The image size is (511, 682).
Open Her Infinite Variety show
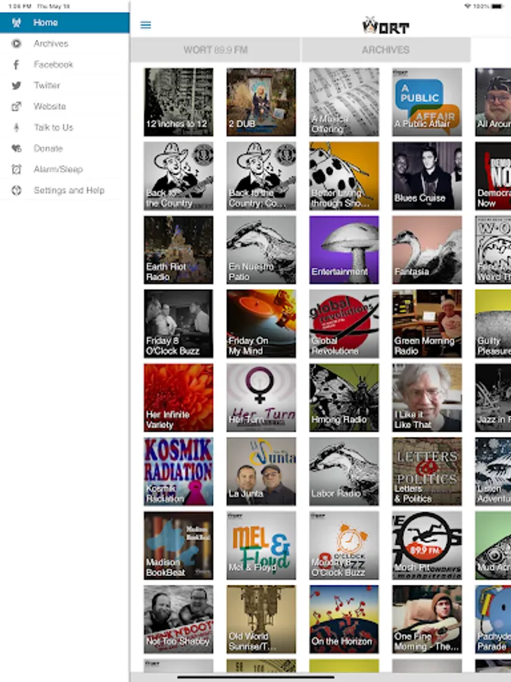[x=179, y=398]
